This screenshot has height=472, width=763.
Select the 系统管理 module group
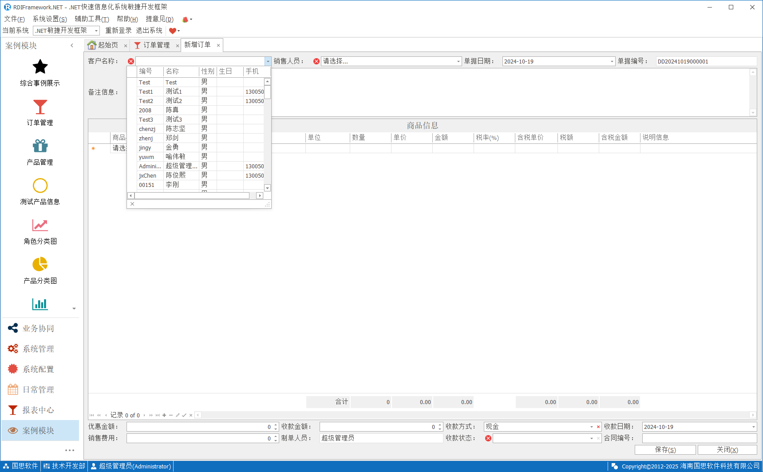pyautogui.click(x=38, y=349)
